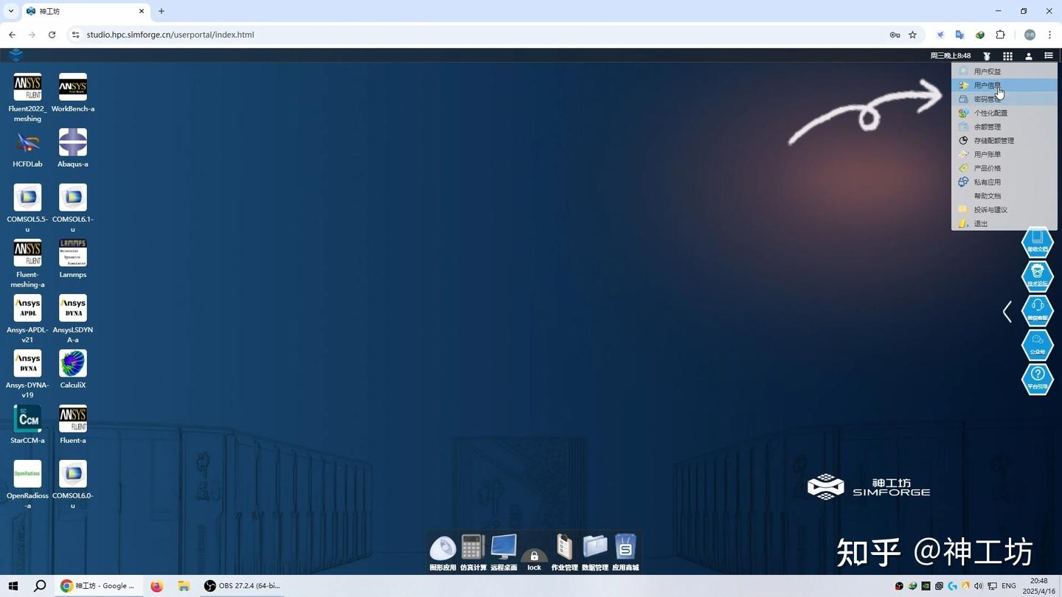Image resolution: width=1062 pixels, height=597 pixels.
Task: Open a new browser tab
Action: click(x=162, y=11)
